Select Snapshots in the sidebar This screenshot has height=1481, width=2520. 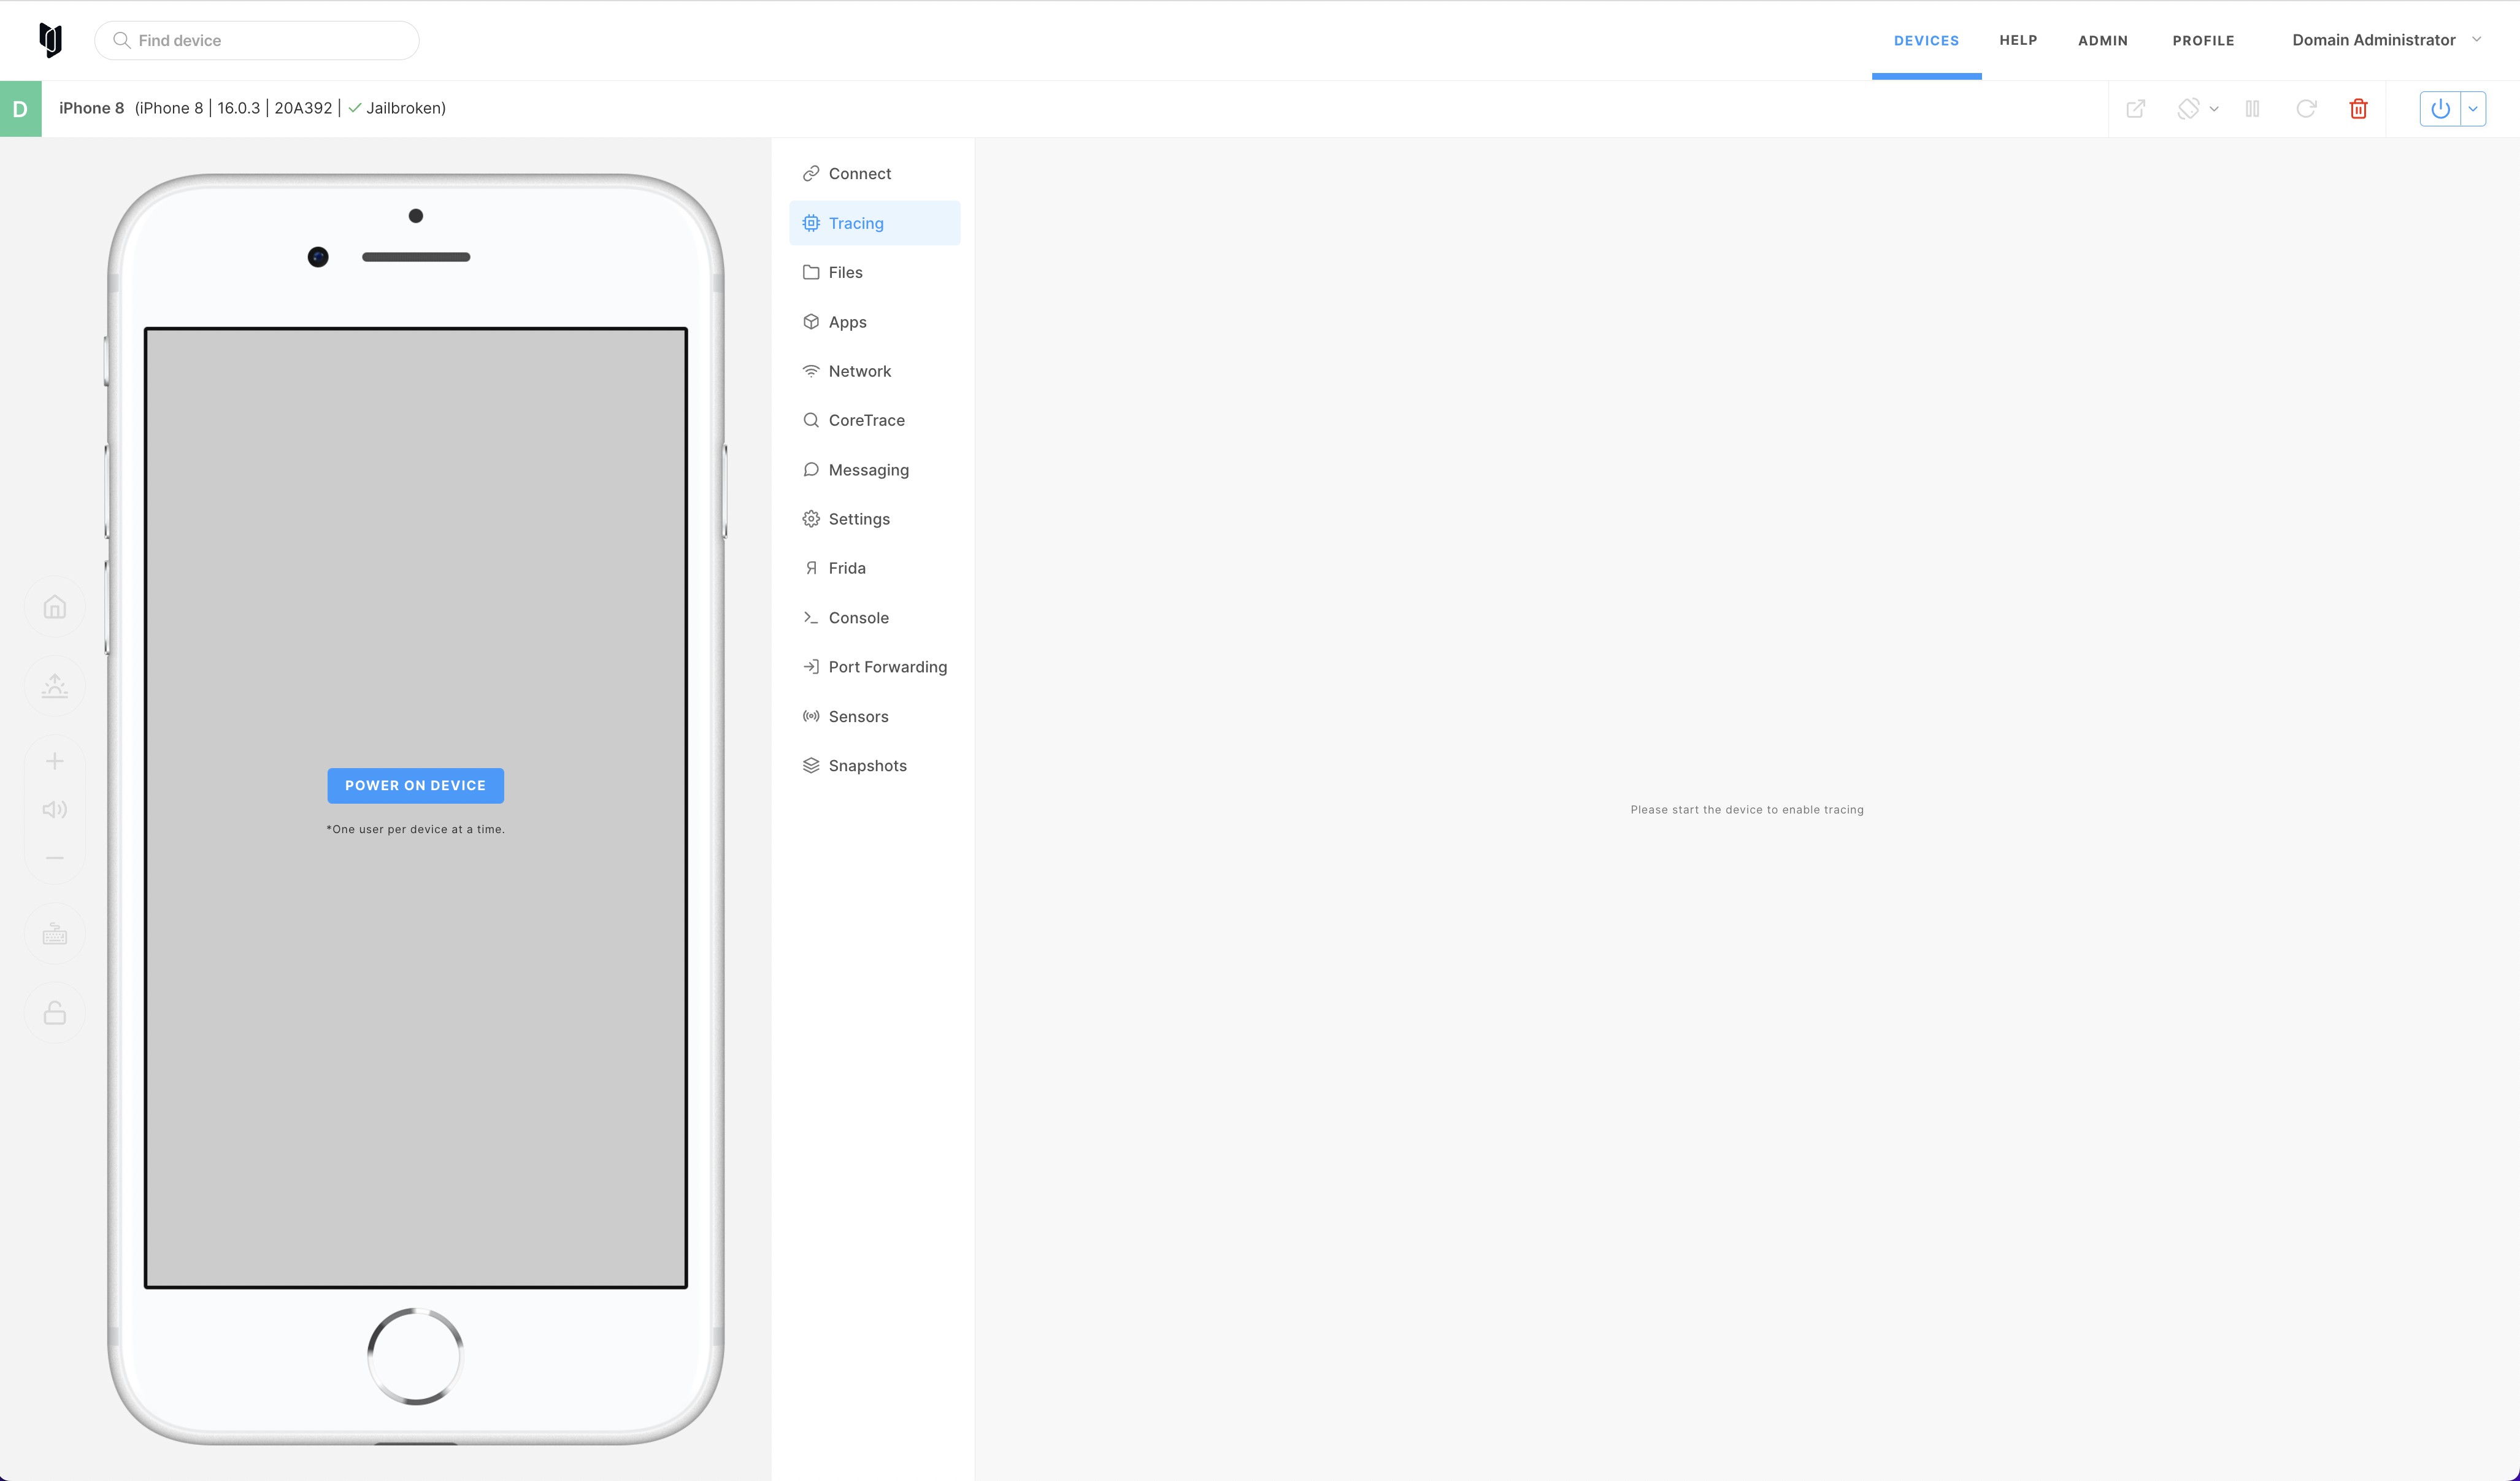867,765
